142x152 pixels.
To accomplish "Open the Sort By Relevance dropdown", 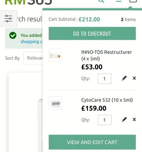I will pos(33,58).
